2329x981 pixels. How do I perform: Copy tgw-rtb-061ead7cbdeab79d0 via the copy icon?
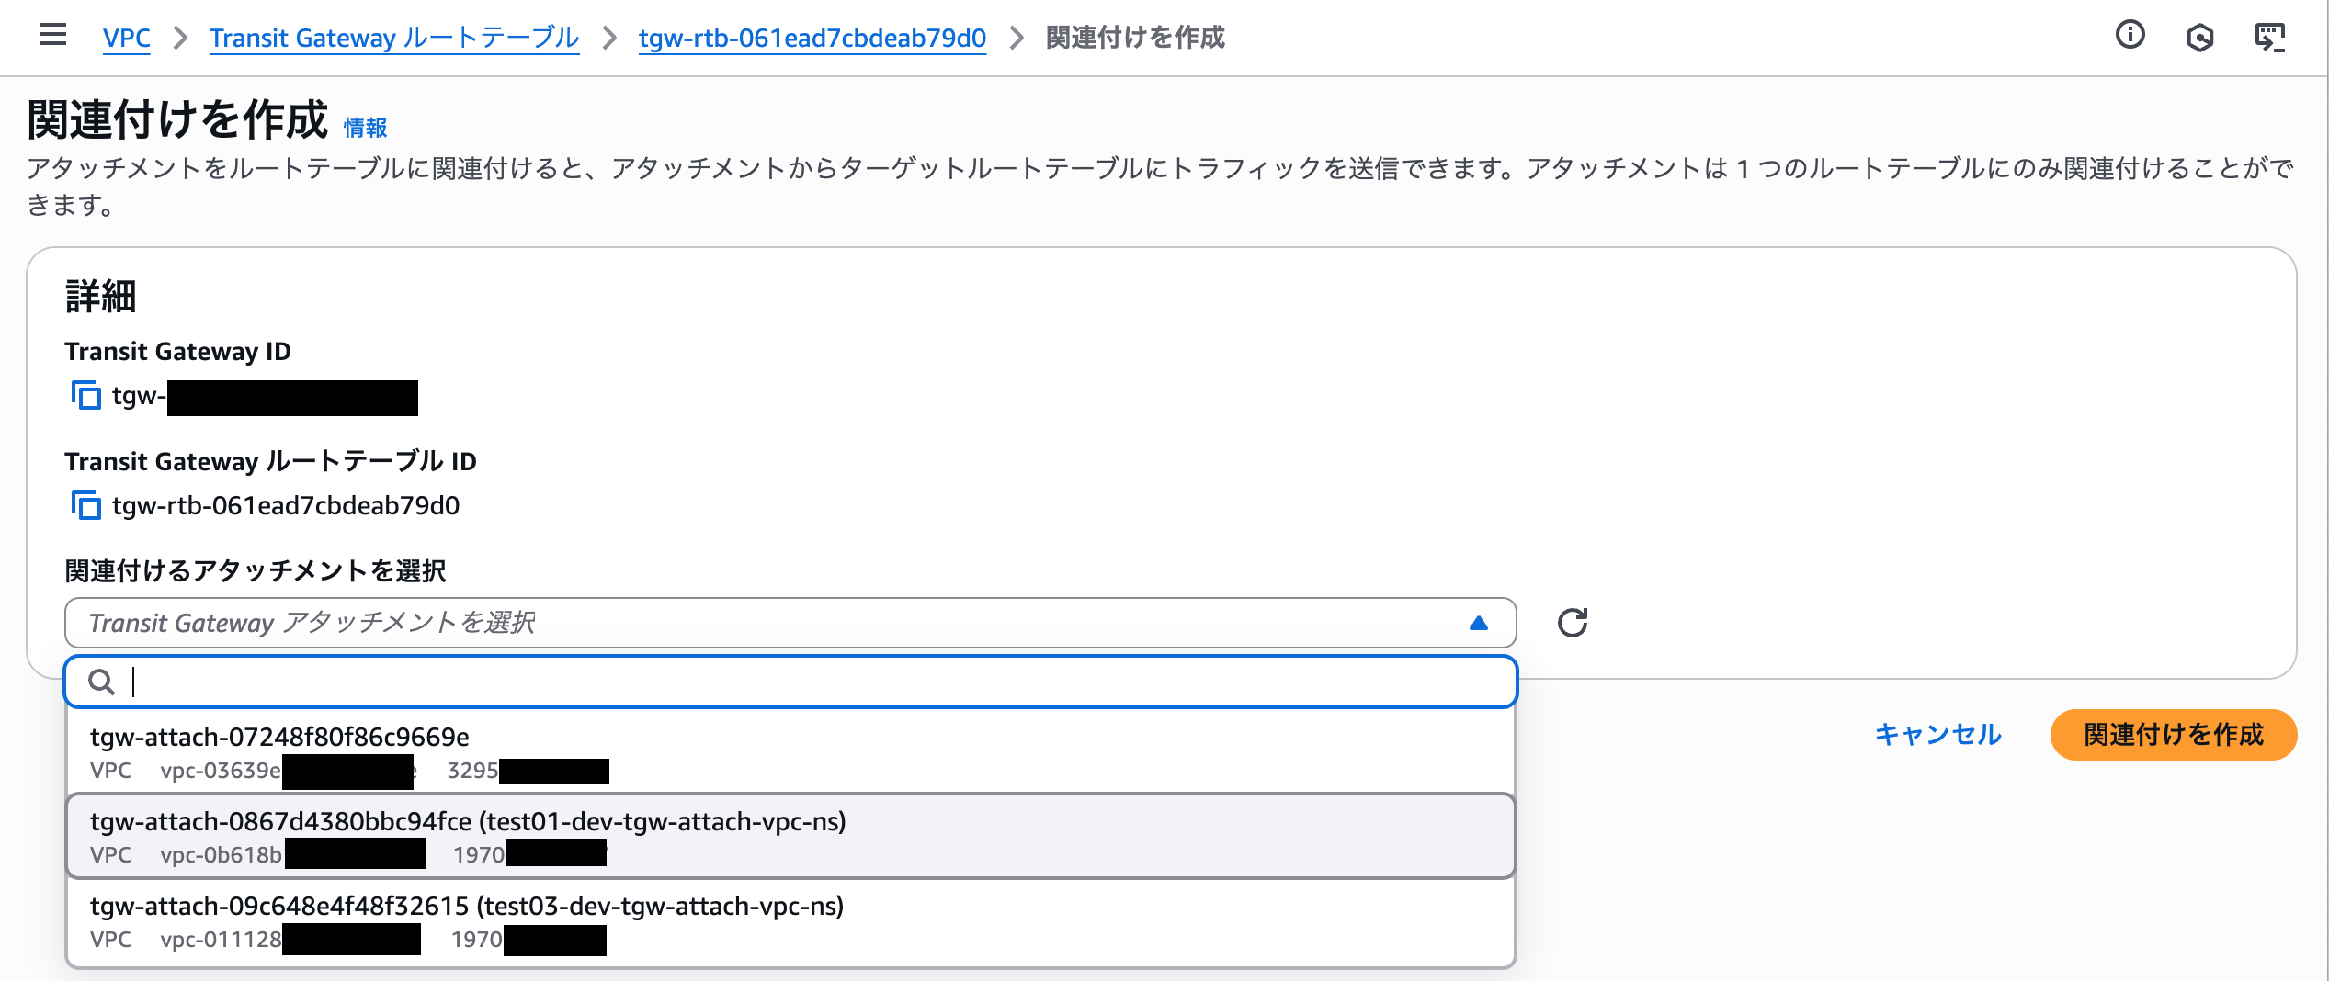tap(85, 505)
